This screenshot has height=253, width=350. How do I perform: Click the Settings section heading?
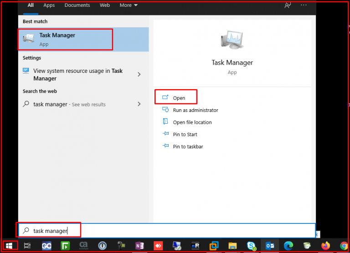click(32, 58)
